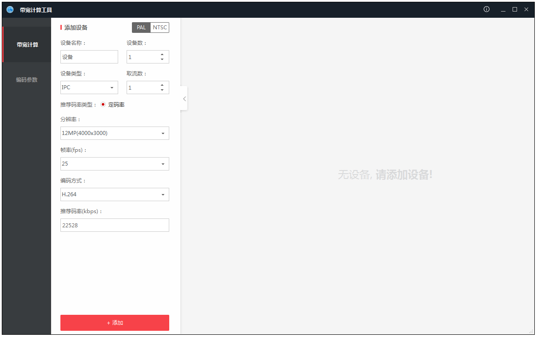Click the app logo icon in title bar
This screenshot has width=537, height=337.
pyautogui.click(x=10, y=9)
